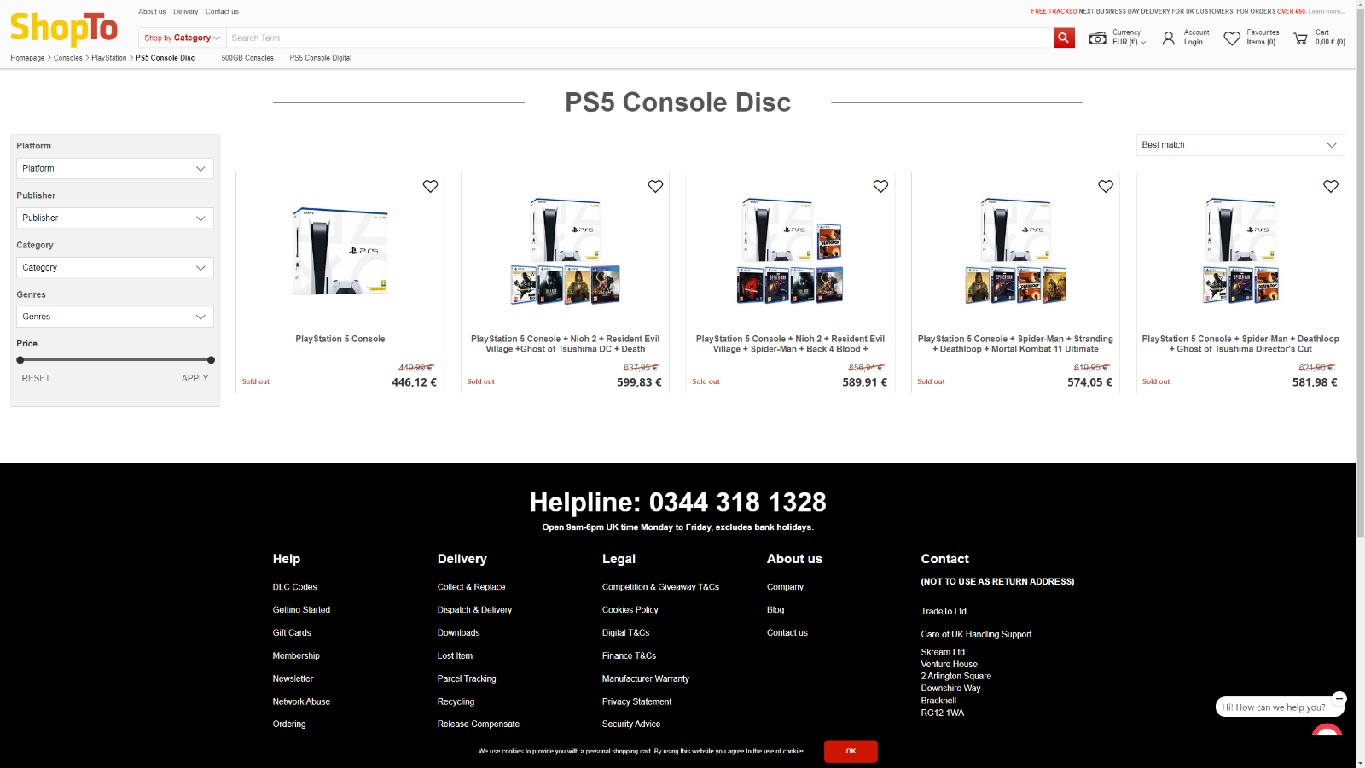This screenshot has height=768, width=1365.
Task: Open Delivery in top menu
Action: [x=185, y=11]
